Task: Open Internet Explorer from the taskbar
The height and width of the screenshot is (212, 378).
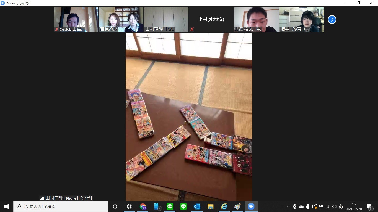Action: point(224,206)
